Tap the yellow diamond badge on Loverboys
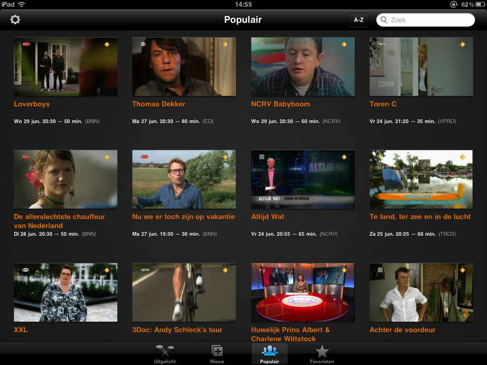This screenshot has height=365, width=487. 107,44
